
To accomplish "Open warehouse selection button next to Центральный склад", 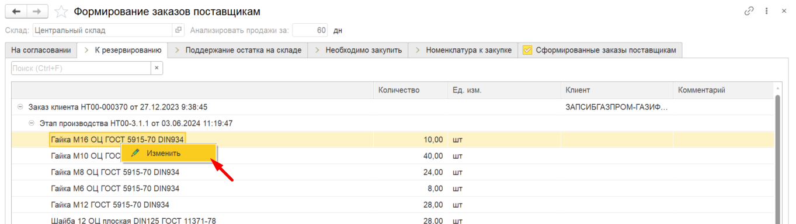I will pyautogui.click(x=179, y=30).
